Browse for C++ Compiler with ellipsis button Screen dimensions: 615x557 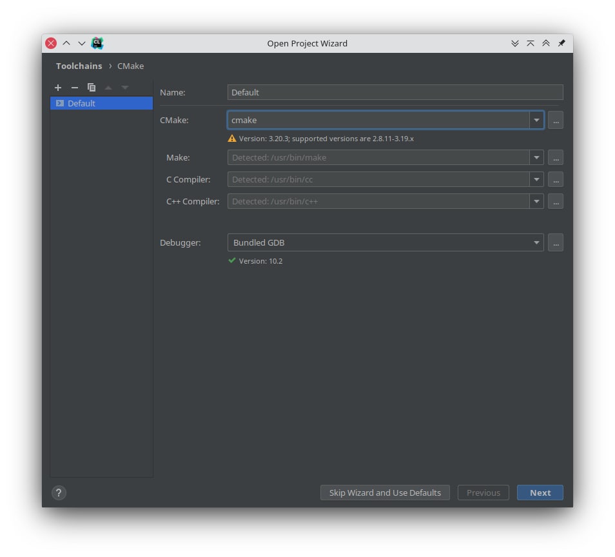[556, 201]
